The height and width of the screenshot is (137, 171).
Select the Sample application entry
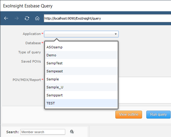click(81, 79)
